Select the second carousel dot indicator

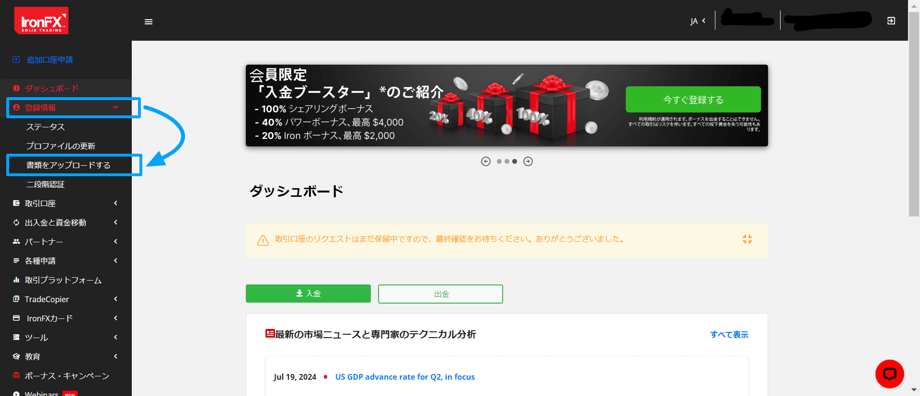tap(507, 161)
